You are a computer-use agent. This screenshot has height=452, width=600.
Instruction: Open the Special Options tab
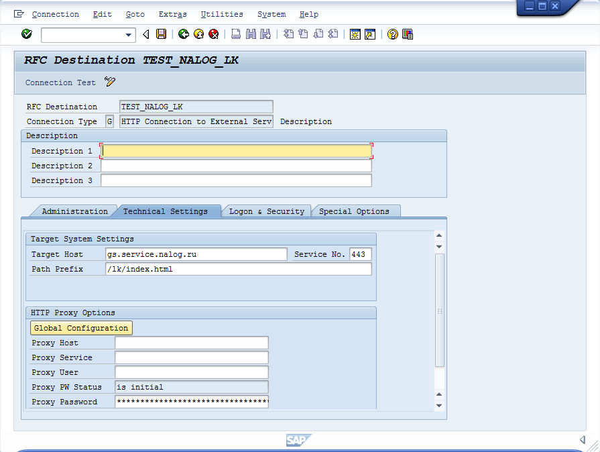[354, 211]
